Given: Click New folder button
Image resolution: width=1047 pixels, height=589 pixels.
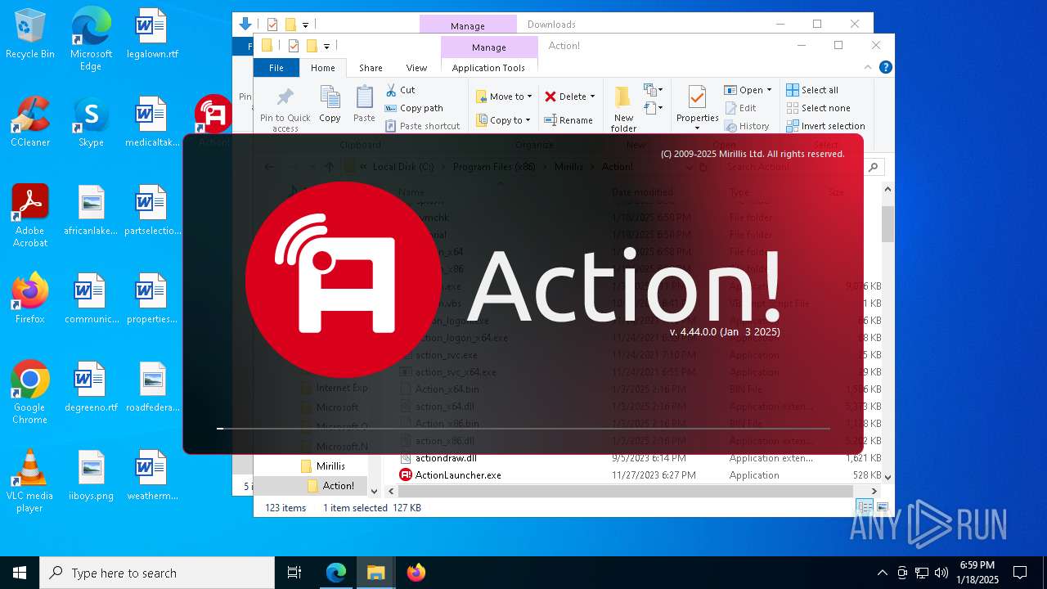Looking at the screenshot, I should [x=623, y=108].
